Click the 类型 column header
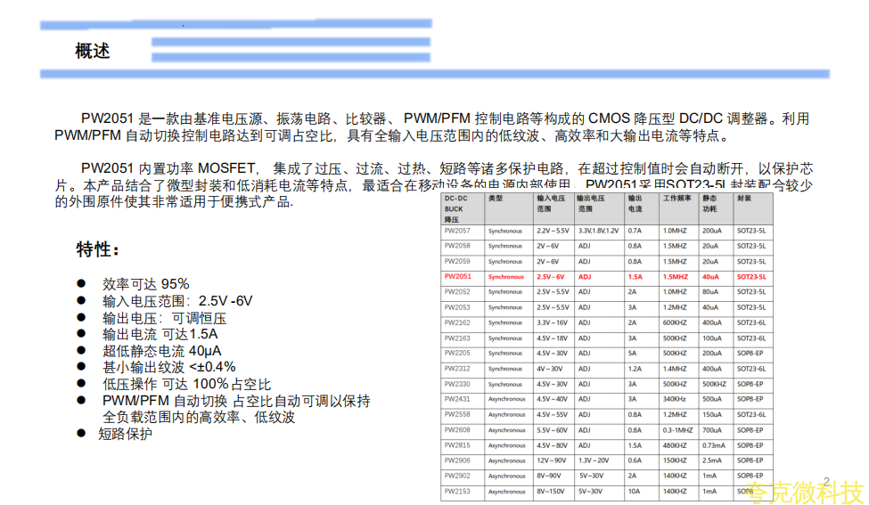Screen dimensions: 869x505 coord(496,198)
